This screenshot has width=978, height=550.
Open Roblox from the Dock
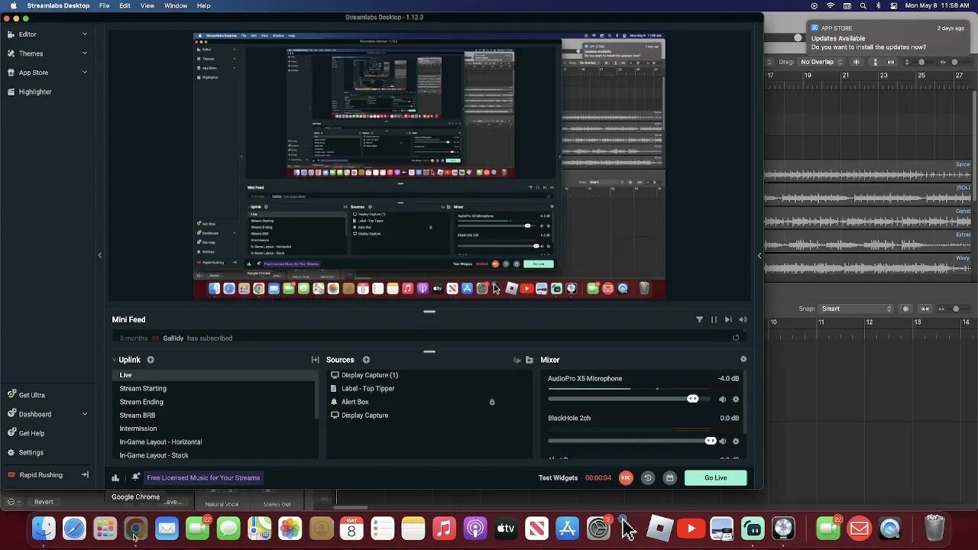(659, 528)
